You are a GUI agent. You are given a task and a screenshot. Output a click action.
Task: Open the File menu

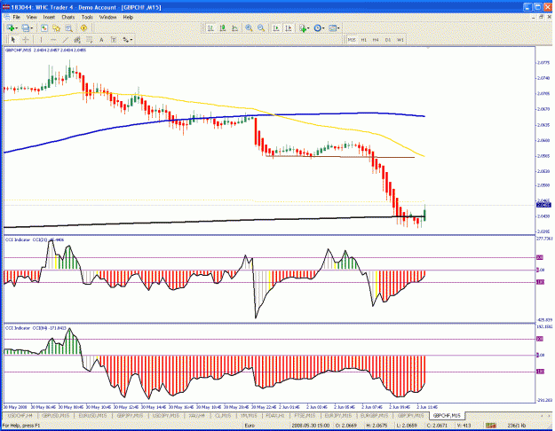(x=16, y=17)
